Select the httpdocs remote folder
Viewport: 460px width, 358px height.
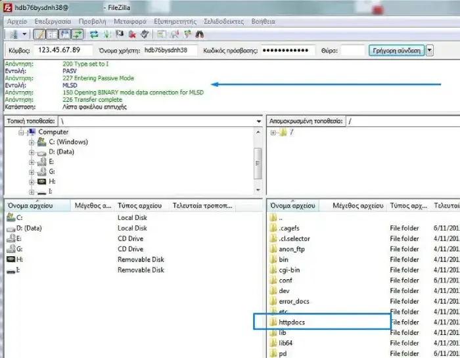[x=292, y=323]
